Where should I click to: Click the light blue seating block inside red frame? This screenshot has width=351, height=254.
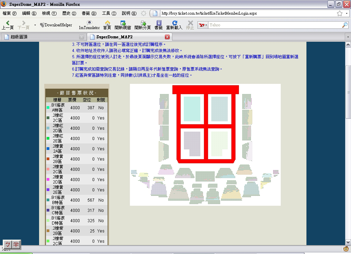[192, 109]
